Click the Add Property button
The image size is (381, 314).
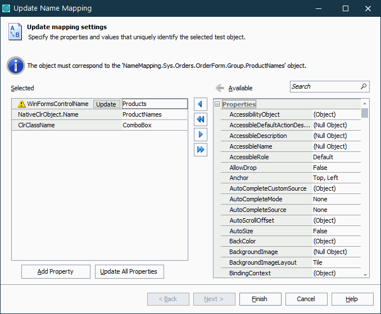point(56,271)
